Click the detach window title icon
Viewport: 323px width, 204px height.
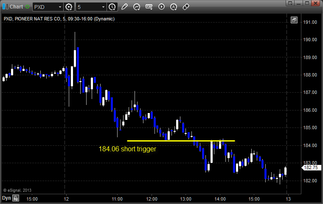click(x=290, y=3)
